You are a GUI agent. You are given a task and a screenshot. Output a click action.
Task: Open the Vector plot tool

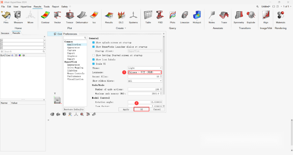coord(57,16)
